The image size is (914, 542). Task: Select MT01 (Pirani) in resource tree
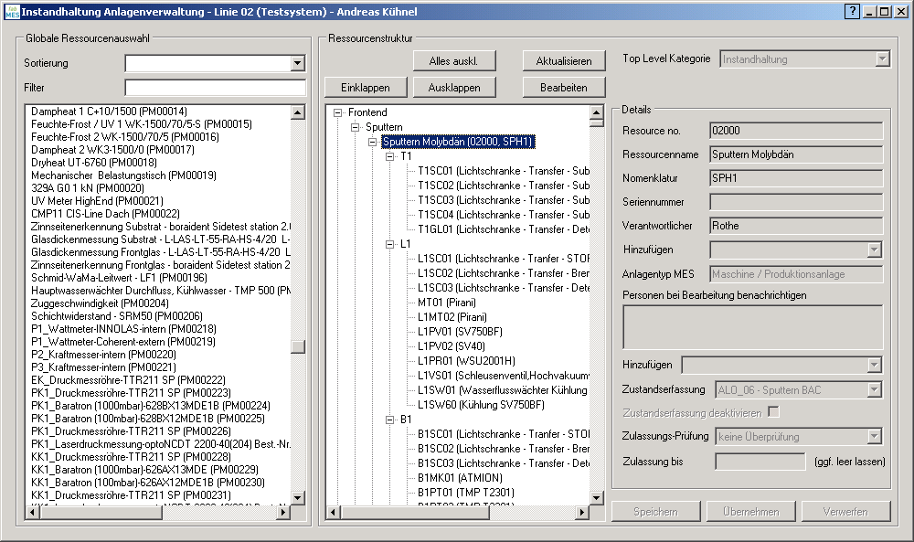pos(446,303)
